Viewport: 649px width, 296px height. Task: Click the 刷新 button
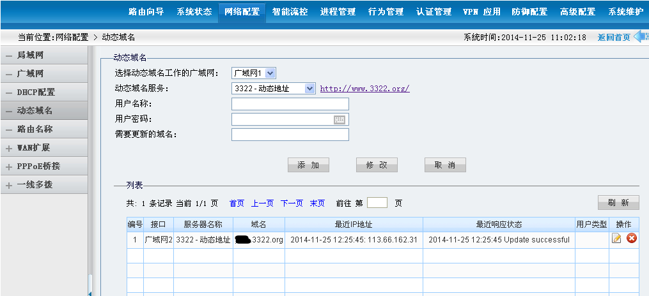click(618, 203)
